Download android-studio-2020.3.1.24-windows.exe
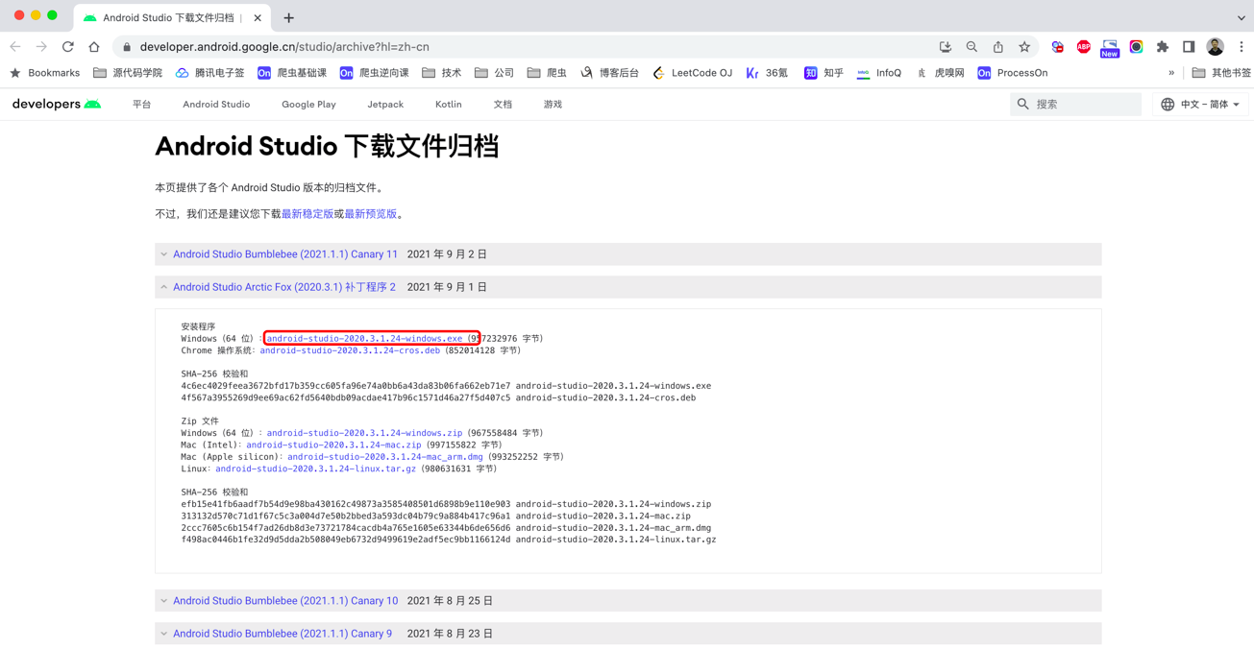Screen dimensions: 1254x649 click(364, 338)
